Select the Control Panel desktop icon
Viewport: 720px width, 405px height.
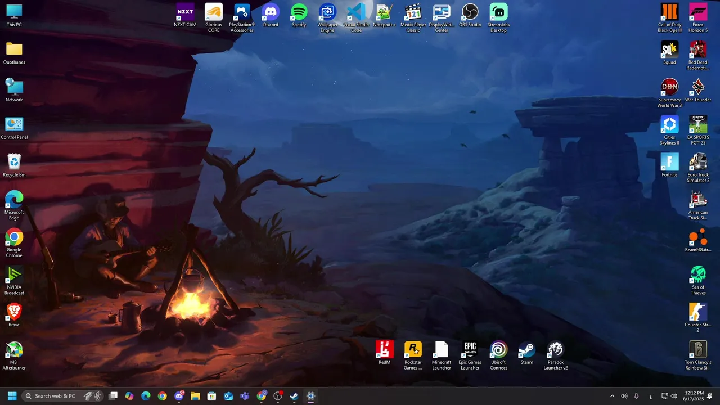pyautogui.click(x=14, y=128)
